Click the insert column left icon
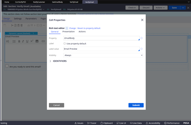This screenshot has height=125, width=191. (38, 25)
